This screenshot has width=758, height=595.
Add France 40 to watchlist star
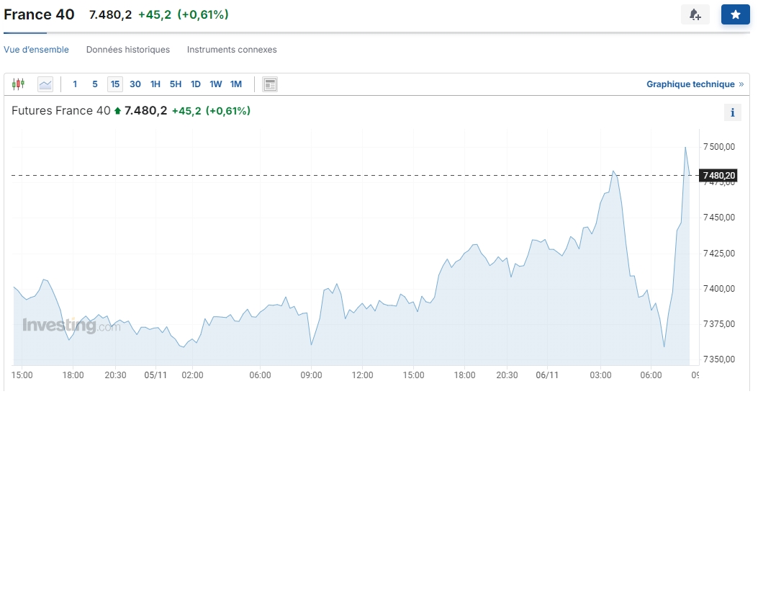(x=735, y=14)
